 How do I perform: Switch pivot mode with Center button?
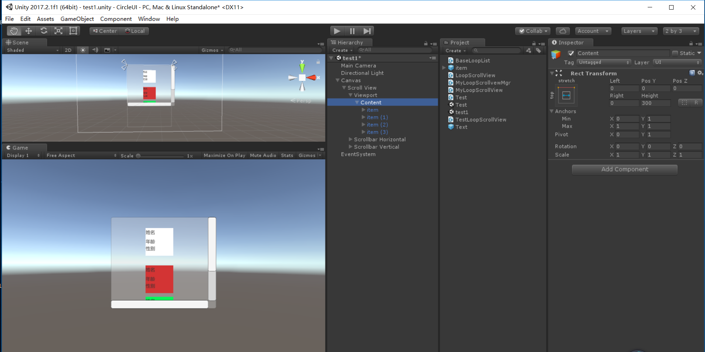tap(105, 31)
